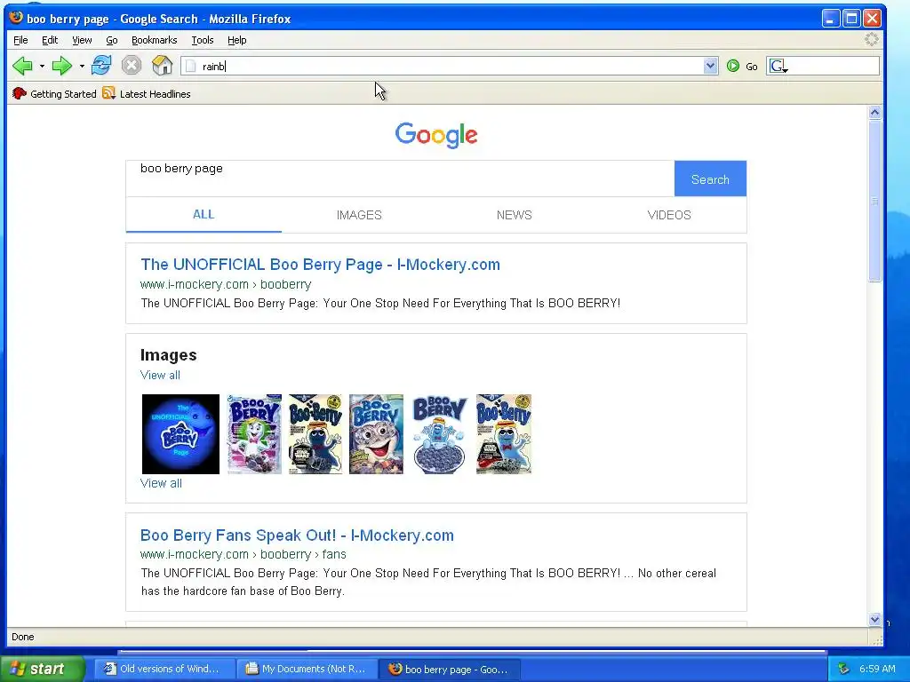910x682 pixels.
Task: Switch to Old versions of Windows taskbar item
Action: coord(165,669)
